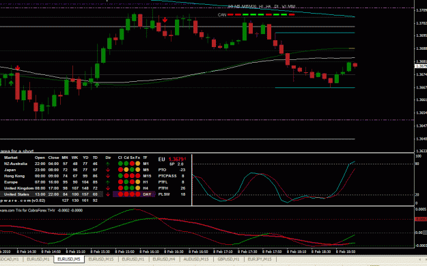Click the red Fx signal dot in M15 row

coord(138,176)
